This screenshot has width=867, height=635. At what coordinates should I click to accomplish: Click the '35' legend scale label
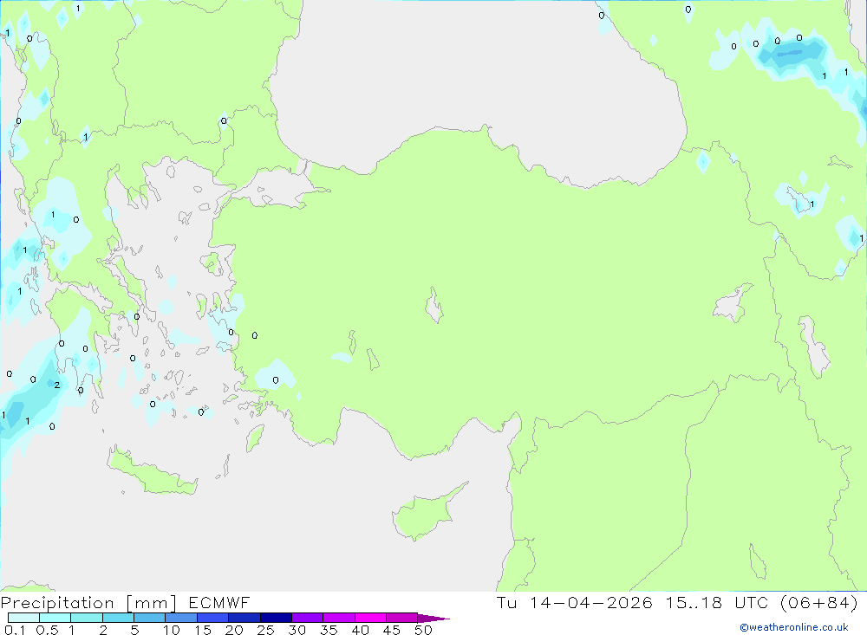point(329,630)
